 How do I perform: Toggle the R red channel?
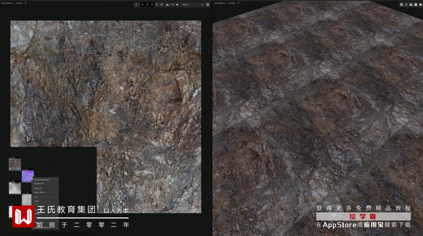tap(143, 5)
